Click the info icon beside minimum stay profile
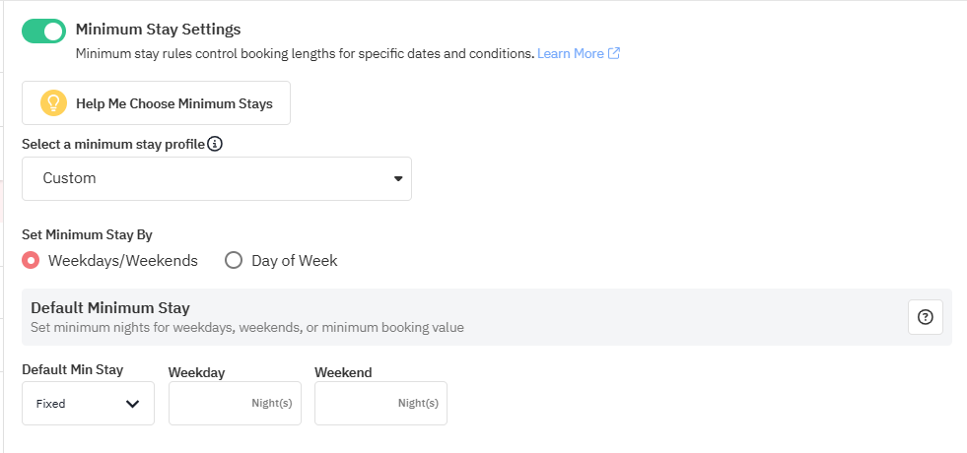The width and height of the screenshot is (967, 453). coord(215,144)
